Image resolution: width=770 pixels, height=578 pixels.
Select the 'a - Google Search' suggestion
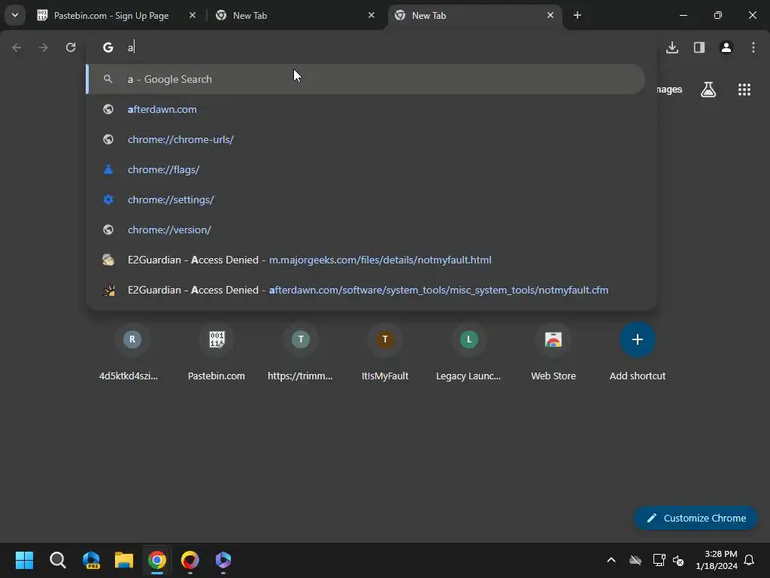point(366,79)
